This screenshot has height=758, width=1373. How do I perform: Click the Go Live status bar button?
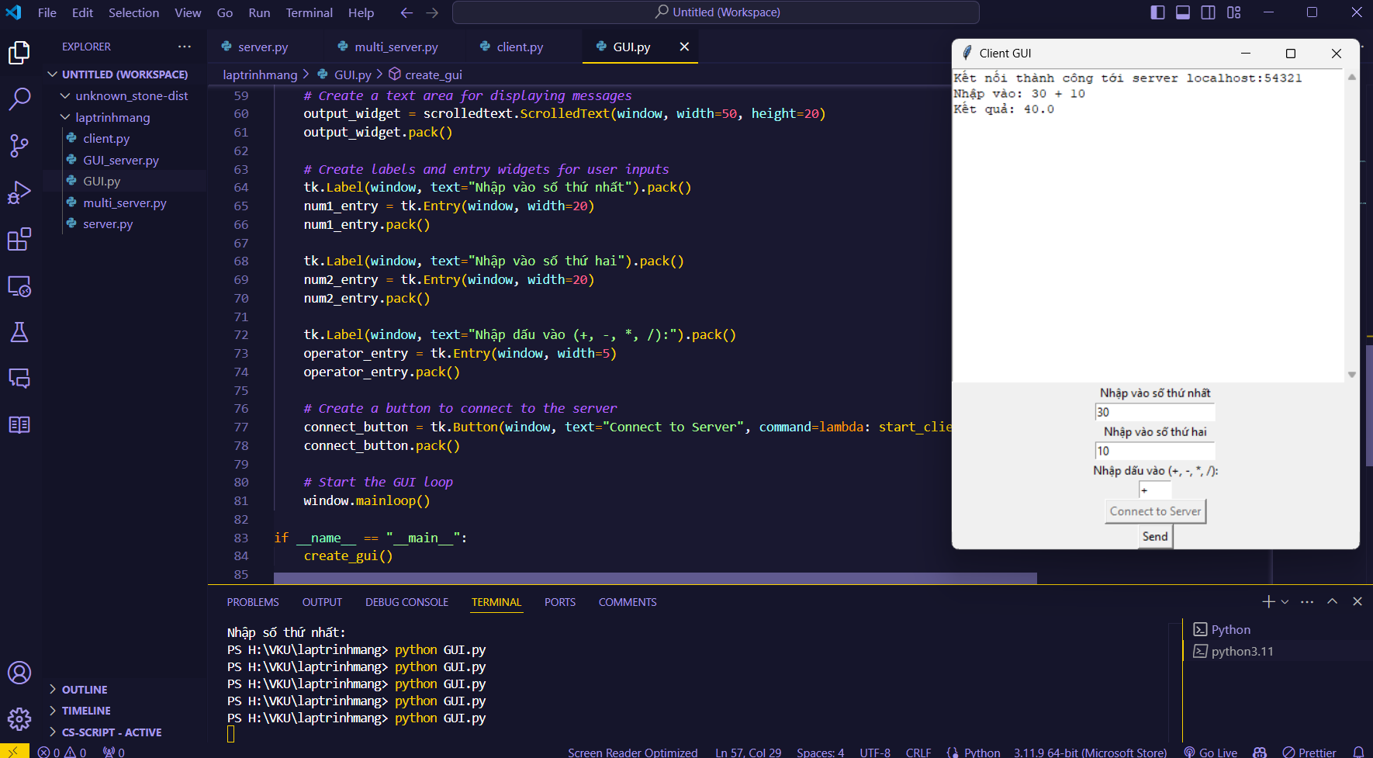[x=1210, y=752]
